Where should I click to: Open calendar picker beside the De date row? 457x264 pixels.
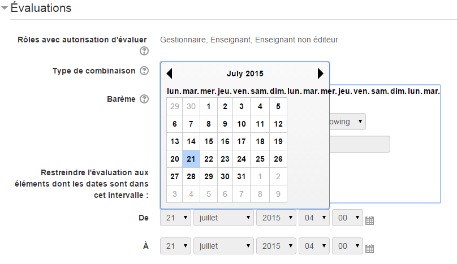pyautogui.click(x=369, y=220)
